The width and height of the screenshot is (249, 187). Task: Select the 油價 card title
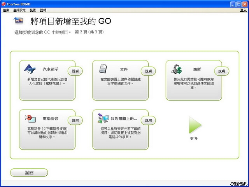tap(197, 69)
